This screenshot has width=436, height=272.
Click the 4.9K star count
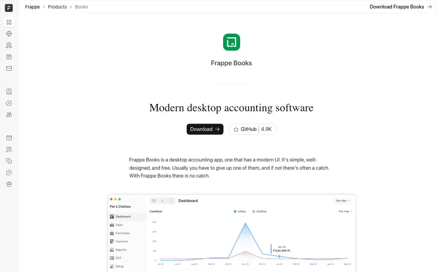click(267, 129)
